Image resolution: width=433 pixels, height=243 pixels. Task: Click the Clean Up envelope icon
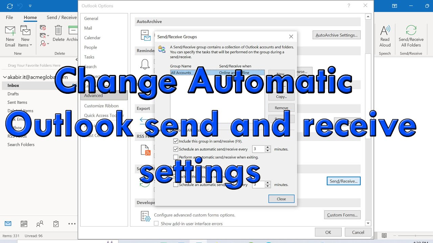pyautogui.click(x=43, y=35)
